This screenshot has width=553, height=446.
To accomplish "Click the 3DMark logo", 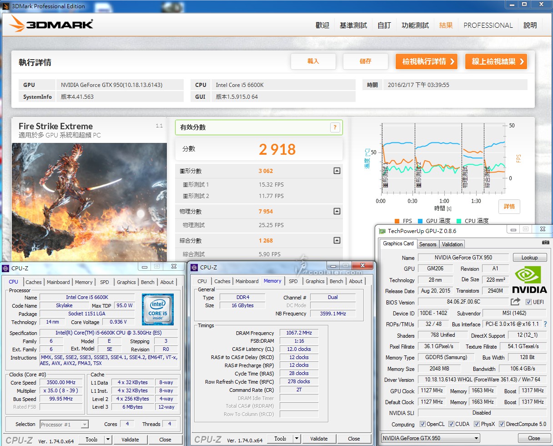I will (x=51, y=25).
